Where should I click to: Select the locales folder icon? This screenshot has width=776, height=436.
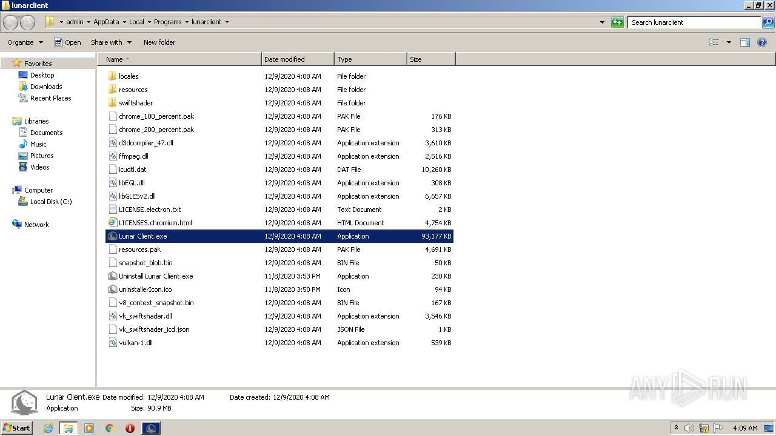[112, 76]
